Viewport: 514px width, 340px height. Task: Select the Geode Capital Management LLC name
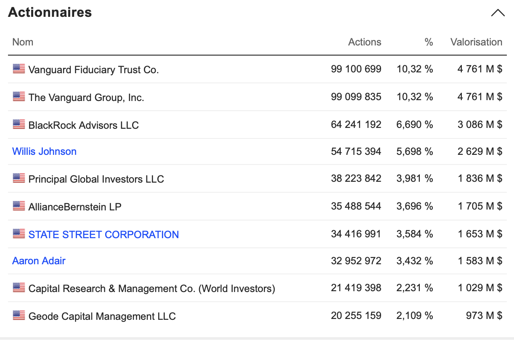coord(102,316)
